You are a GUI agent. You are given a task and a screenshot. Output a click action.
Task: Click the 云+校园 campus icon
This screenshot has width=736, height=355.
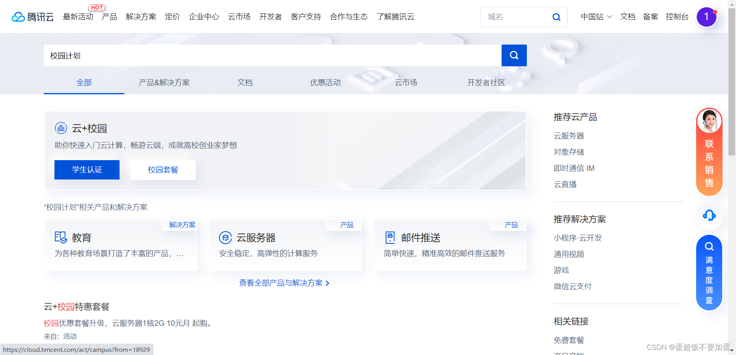pos(61,128)
